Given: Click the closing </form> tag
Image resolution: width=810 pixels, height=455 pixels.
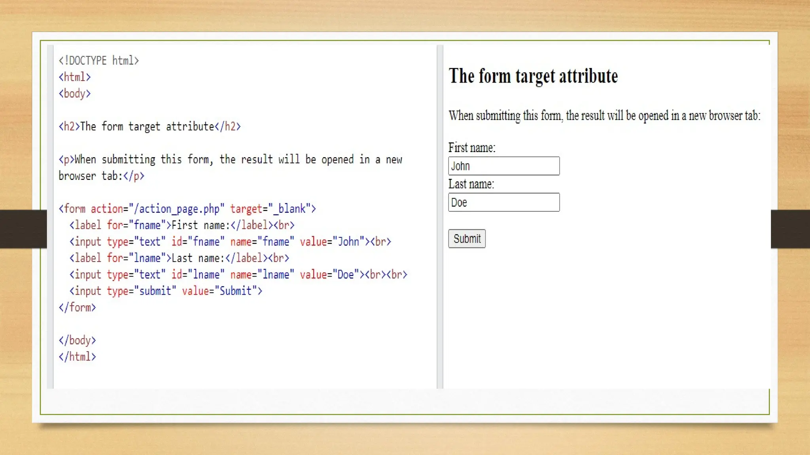Looking at the screenshot, I should coord(77,307).
